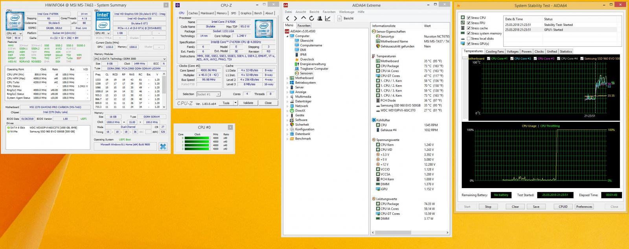Open the CPU #0 selector dropdown
This screenshot has height=249, width=629.
point(15,33)
